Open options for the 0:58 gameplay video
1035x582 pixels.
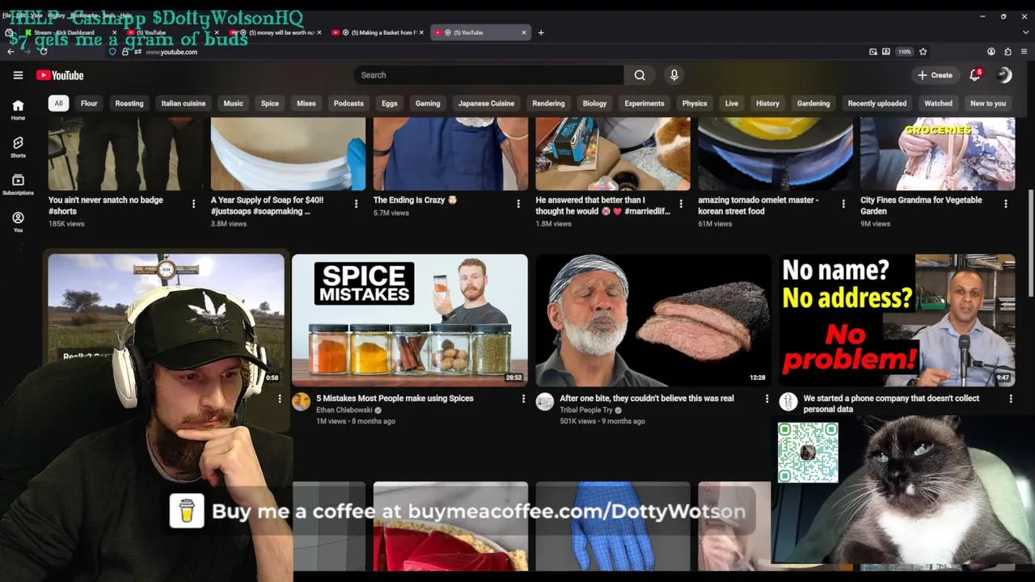pos(280,399)
